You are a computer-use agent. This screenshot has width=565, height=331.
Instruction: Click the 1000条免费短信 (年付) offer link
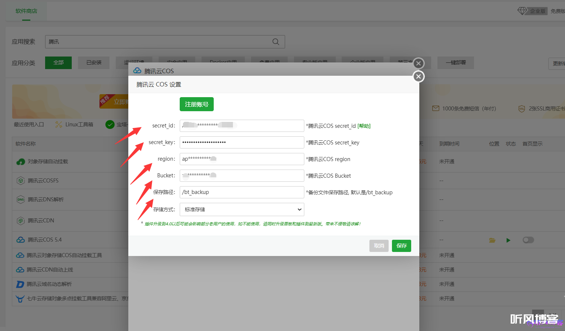tap(469, 109)
